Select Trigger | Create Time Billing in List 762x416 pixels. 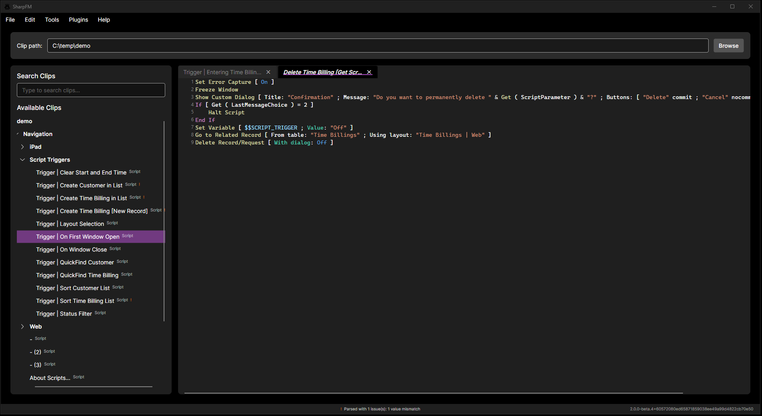tap(91, 198)
